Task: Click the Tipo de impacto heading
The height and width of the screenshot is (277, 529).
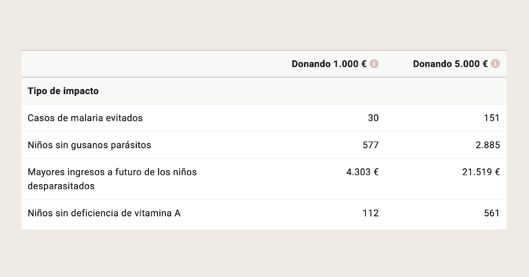Action: point(63,91)
